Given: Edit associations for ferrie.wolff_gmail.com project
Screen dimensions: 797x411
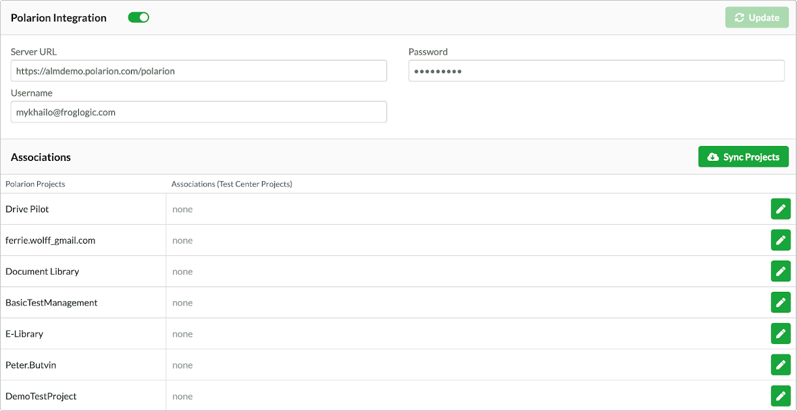Looking at the screenshot, I should click(780, 240).
